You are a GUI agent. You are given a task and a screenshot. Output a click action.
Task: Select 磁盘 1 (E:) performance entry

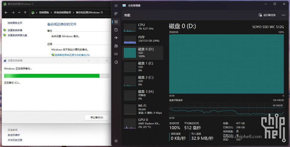click(x=142, y=67)
